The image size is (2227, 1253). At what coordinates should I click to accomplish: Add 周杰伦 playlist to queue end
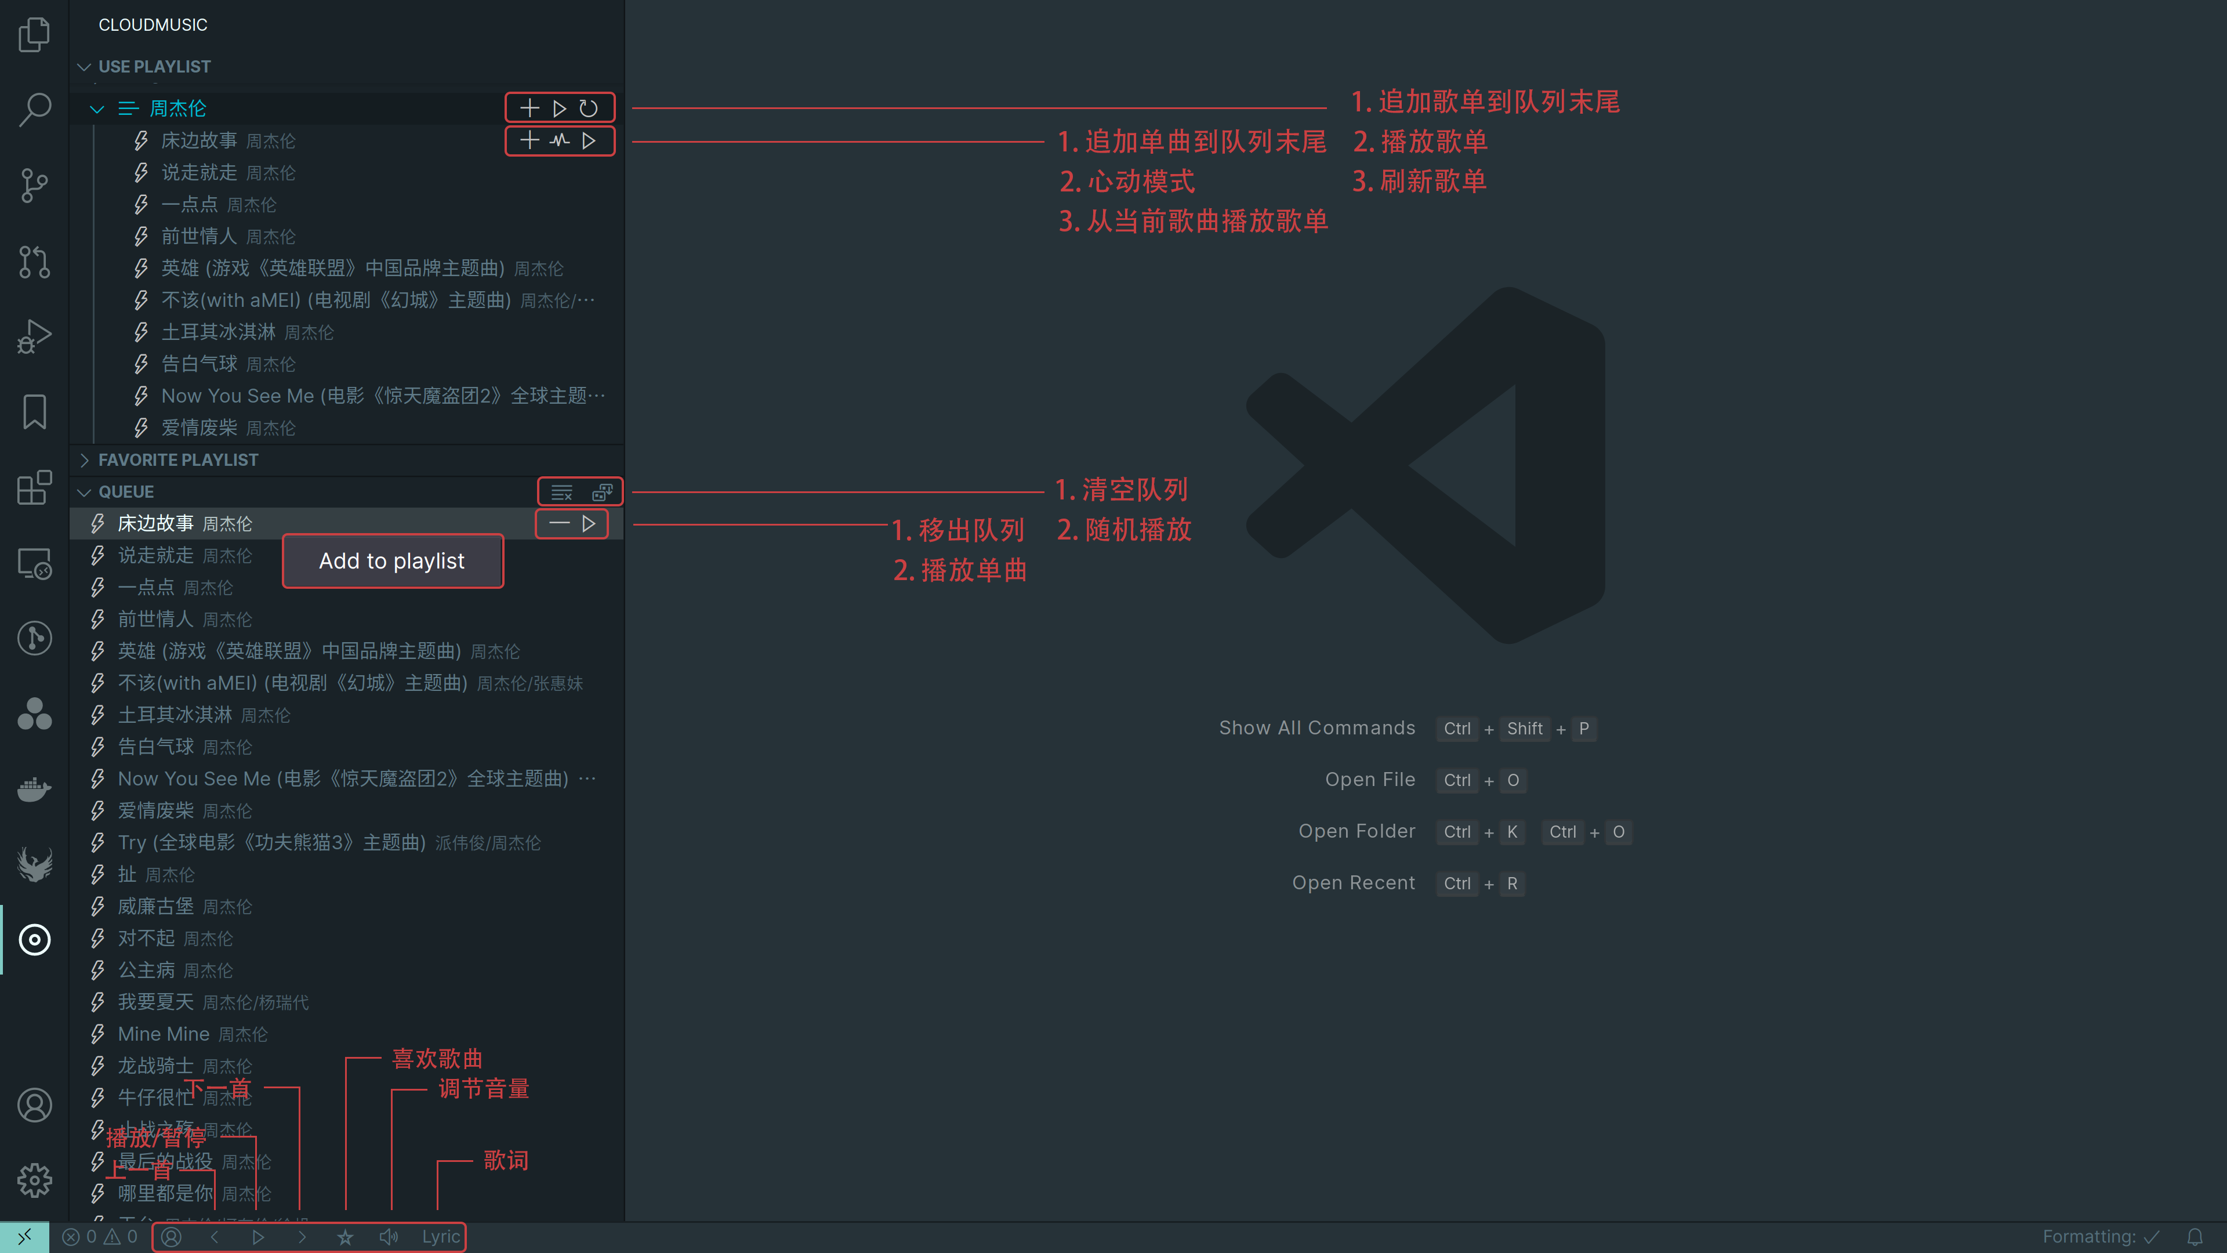529,108
